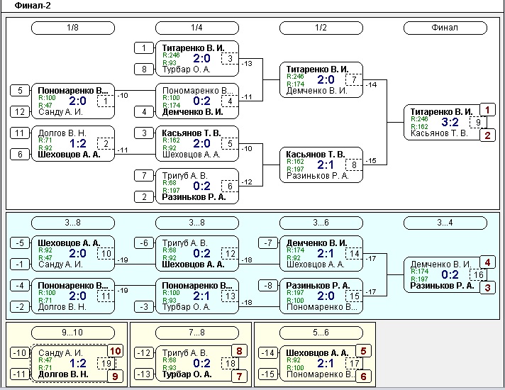Image resolution: width=505 pixels, height=390 pixels.
Task: Click dashed match number 19 in 9...10 match
Action: point(106,364)
